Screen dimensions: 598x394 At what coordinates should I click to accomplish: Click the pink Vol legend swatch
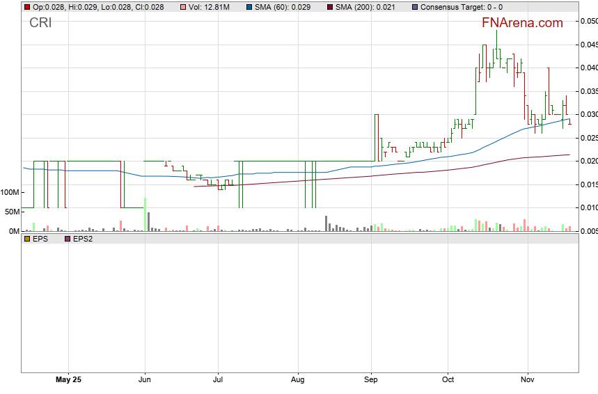click(183, 7)
